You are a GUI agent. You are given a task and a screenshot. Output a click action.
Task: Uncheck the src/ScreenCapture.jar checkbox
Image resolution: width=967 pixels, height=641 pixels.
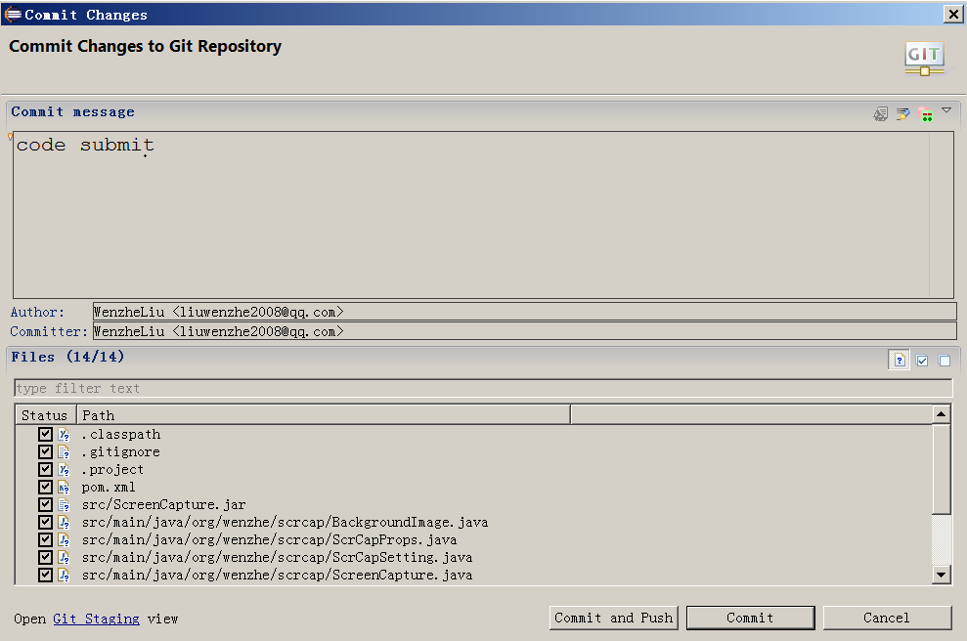[x=45, y=504]
